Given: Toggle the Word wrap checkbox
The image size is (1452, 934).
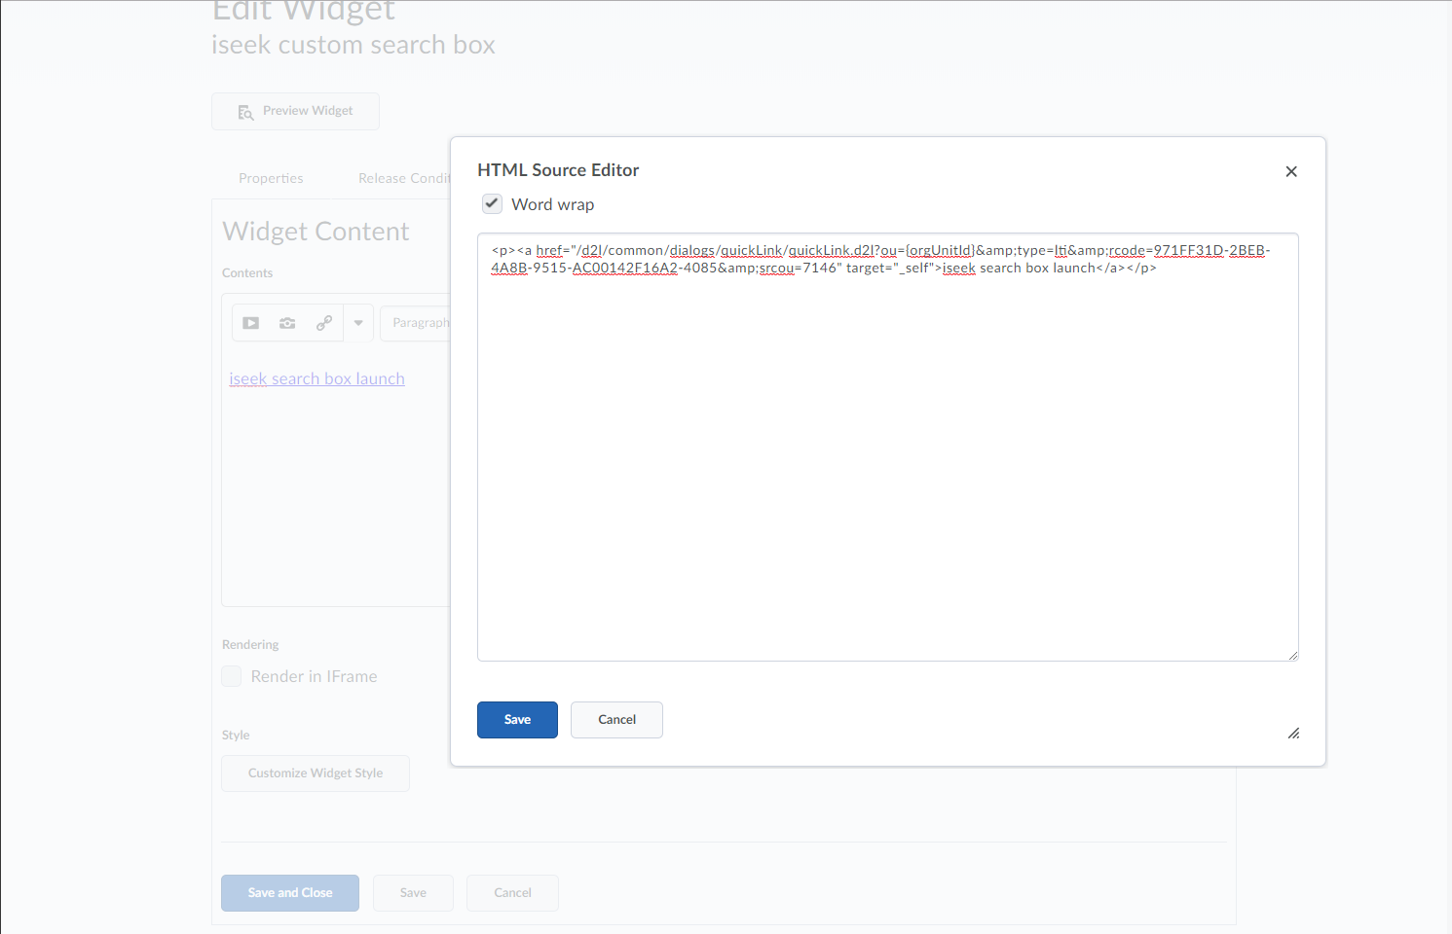Looking at the screenshot, I should (x=493, y=204).
